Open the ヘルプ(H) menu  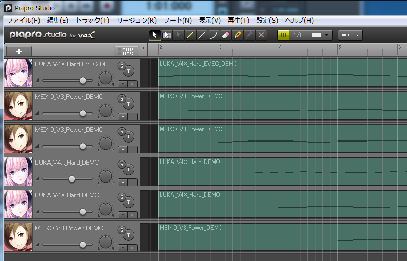click(299, 21)
